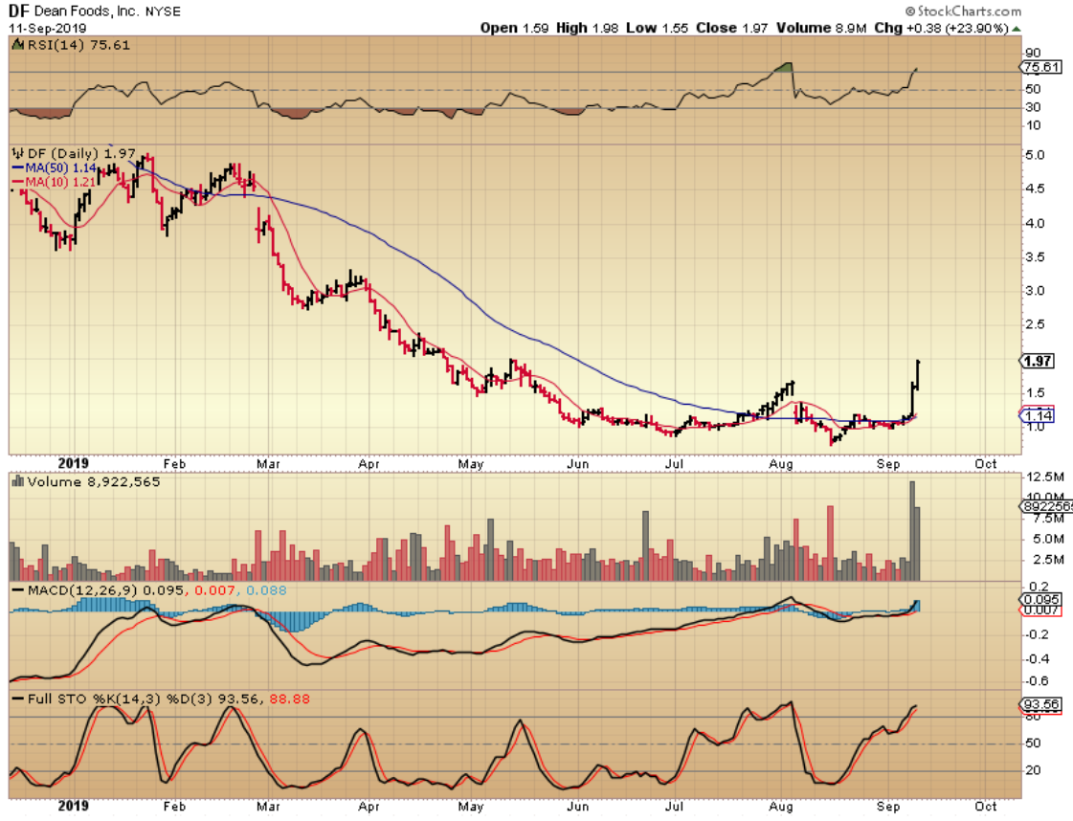Click the Apr label on the bottom date axis

[x=369, y=806]
